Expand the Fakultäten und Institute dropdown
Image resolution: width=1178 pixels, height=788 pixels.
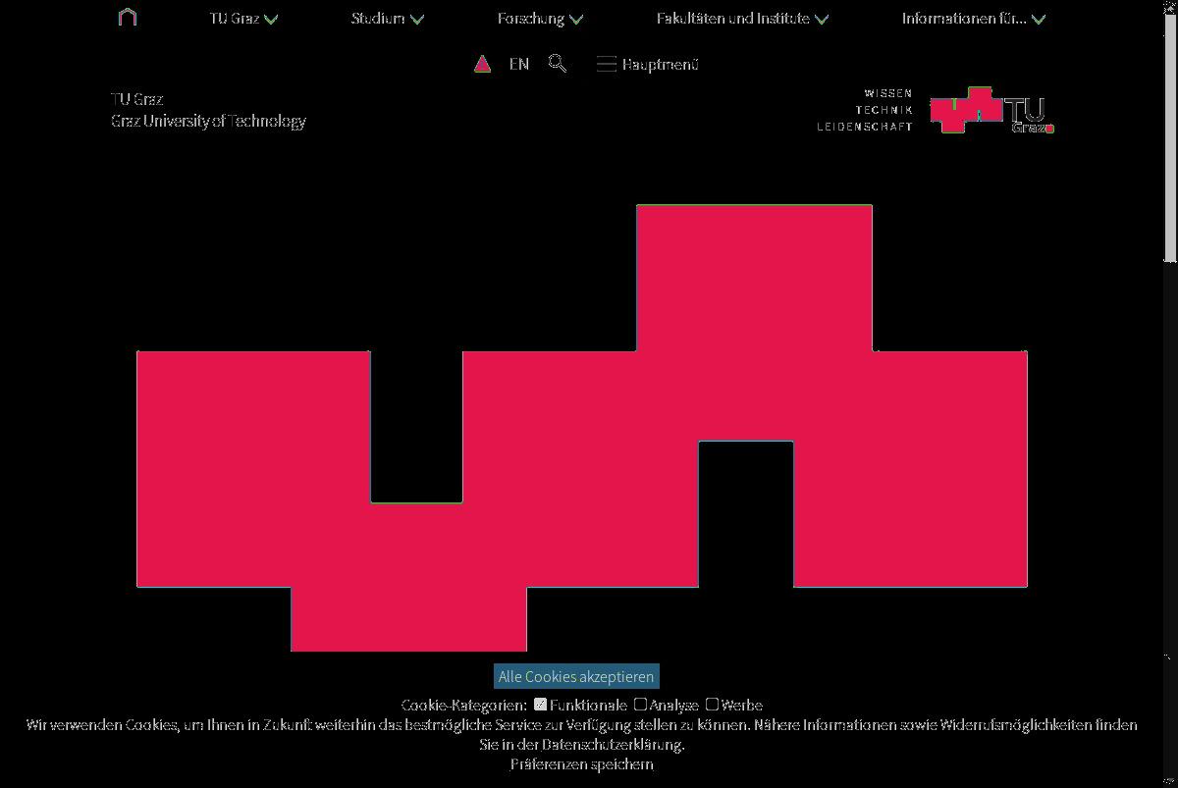point(742,18)
